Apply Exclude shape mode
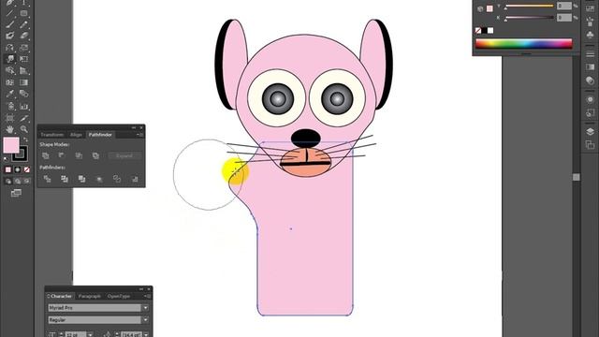The height and width of the screenshot is (337, 599). (x=95, y=155)
